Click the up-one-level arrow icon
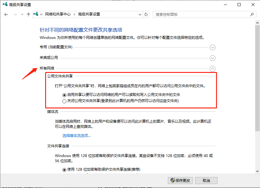 coord(28,14)
